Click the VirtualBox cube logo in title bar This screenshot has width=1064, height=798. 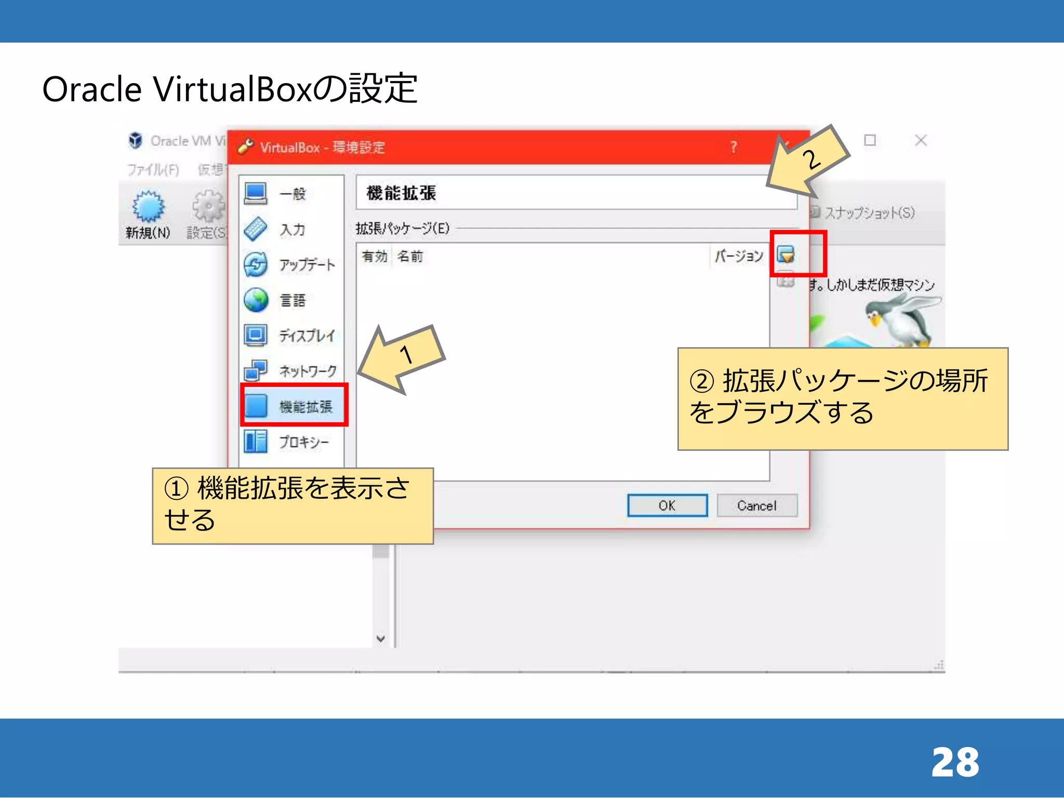136,140
